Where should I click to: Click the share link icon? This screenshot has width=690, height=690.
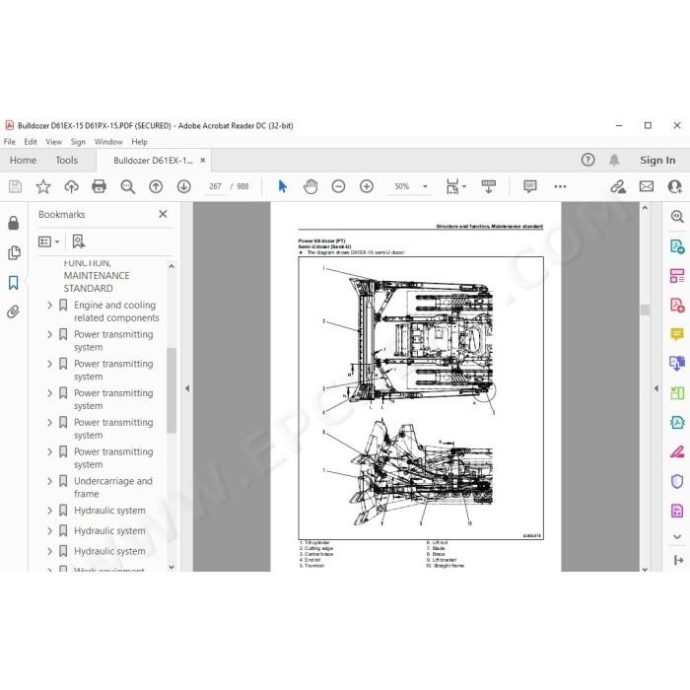(618, 186)
